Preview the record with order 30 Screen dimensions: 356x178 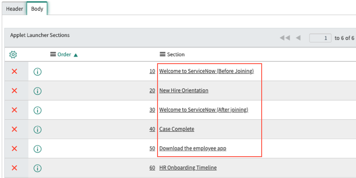click(x=37, y=110)
